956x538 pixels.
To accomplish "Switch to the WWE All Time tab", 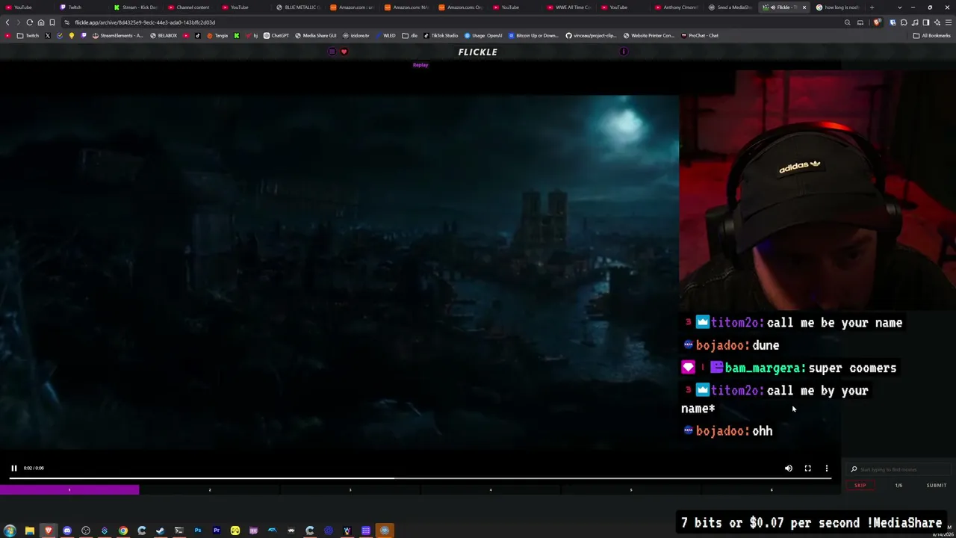I will (568, 7).
